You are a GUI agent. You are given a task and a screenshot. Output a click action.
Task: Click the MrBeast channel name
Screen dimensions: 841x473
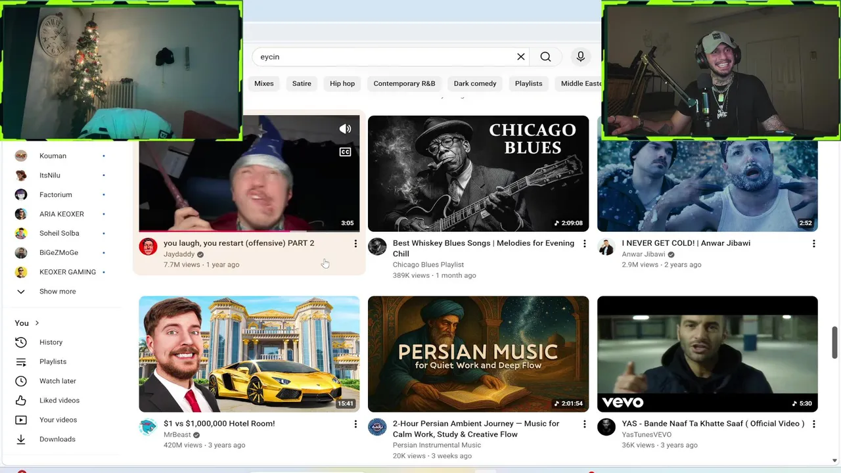pyautogui.click(x=177, y=435)
